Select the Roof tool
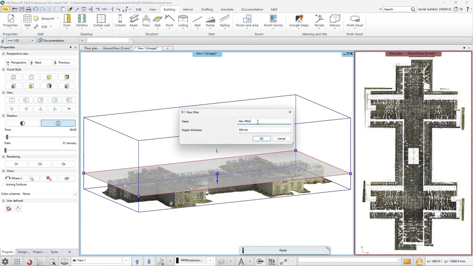 point(169,21)
